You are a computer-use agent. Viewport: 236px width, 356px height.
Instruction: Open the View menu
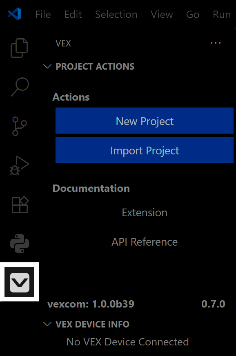(x=162, y=14)
